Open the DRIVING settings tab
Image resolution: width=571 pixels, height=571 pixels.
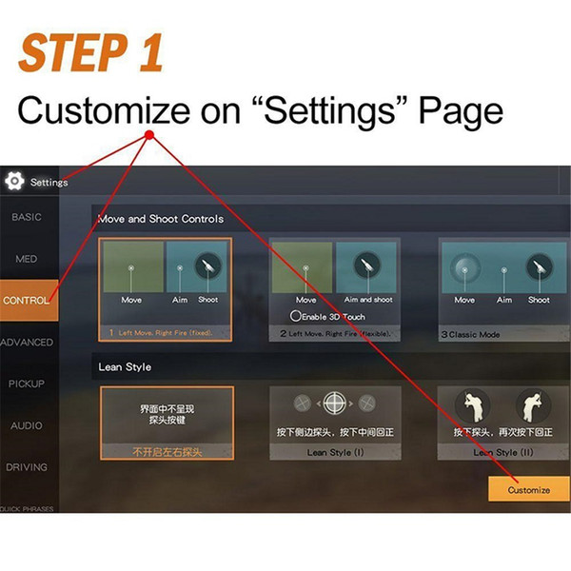pos(27,467)
